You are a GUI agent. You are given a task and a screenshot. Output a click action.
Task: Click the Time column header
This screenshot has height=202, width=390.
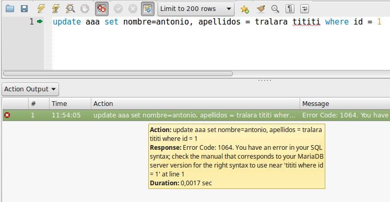70,103
